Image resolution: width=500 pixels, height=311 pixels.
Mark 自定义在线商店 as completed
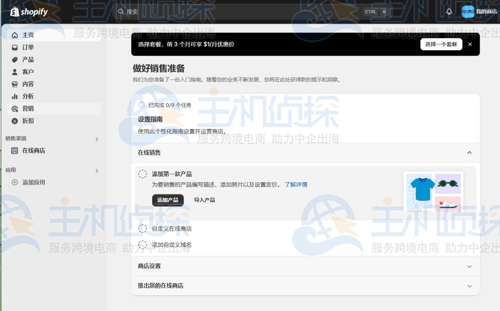(143, 228)
